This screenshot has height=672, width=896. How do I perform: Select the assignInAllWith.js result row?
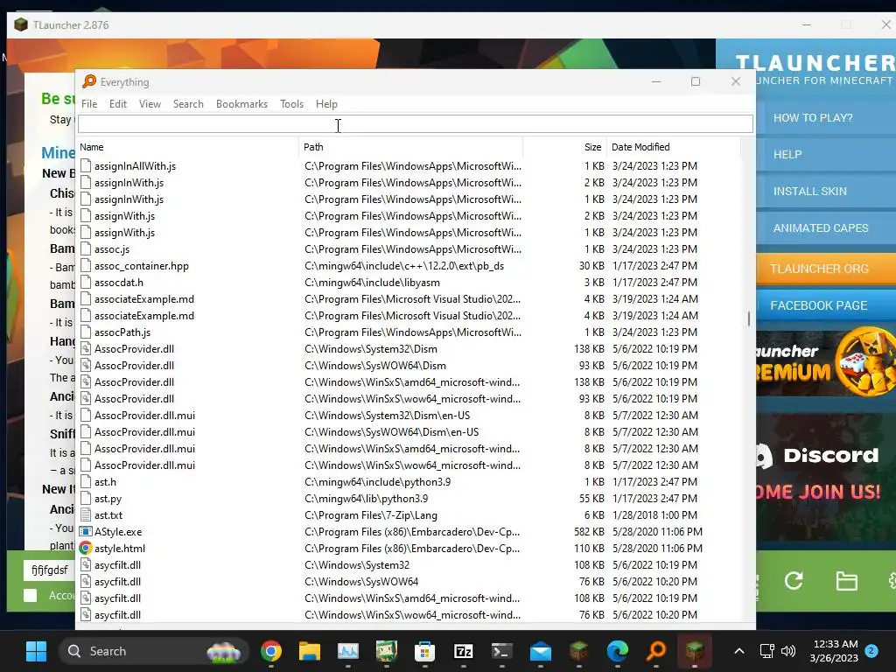409,165
